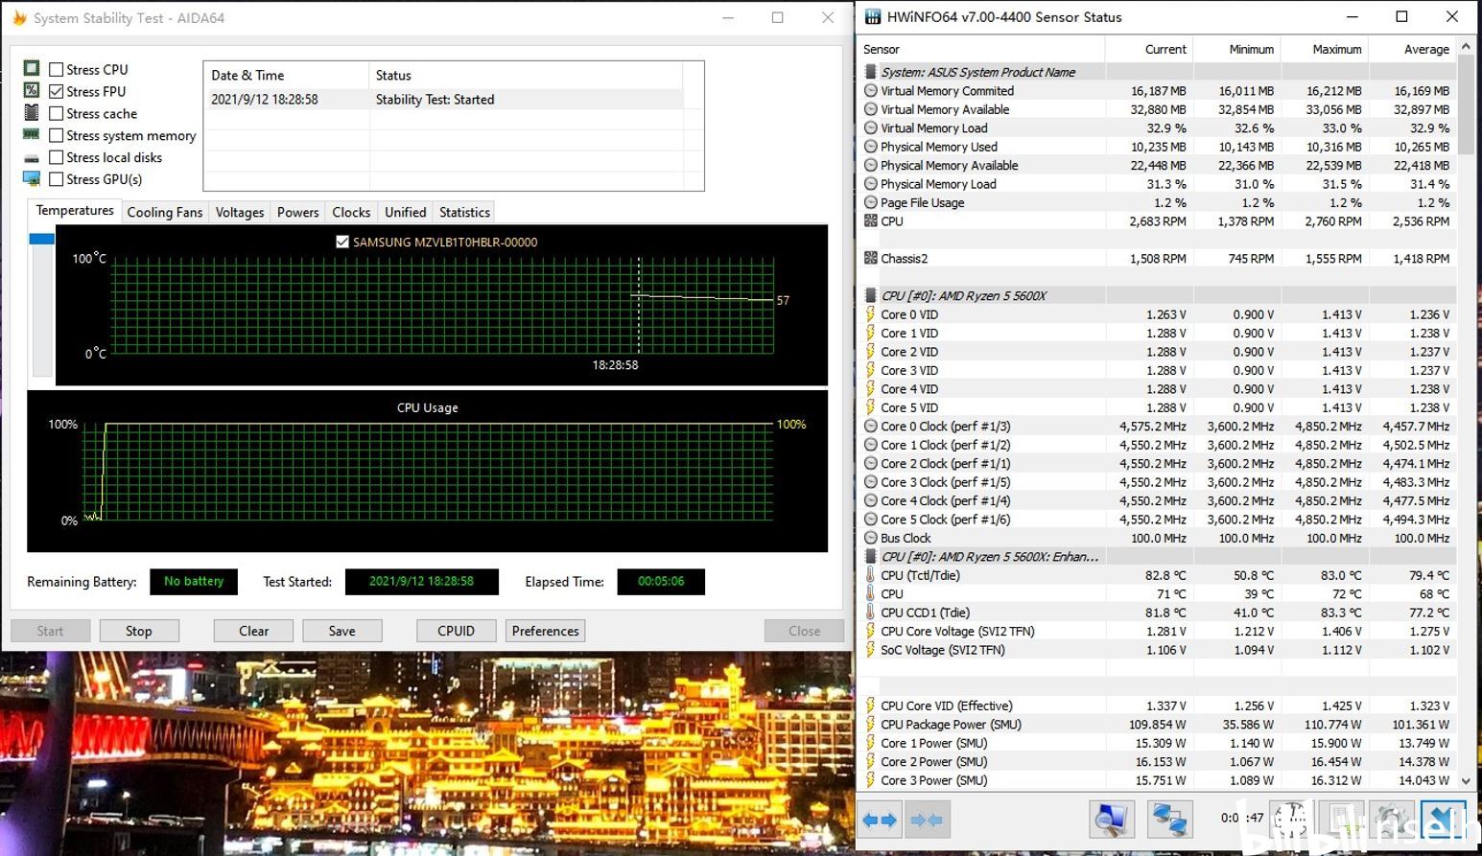Open HWiNFO sensor summary magnifier icon
Viewport: 1482px width, 856px height.
pos(1113,820)
